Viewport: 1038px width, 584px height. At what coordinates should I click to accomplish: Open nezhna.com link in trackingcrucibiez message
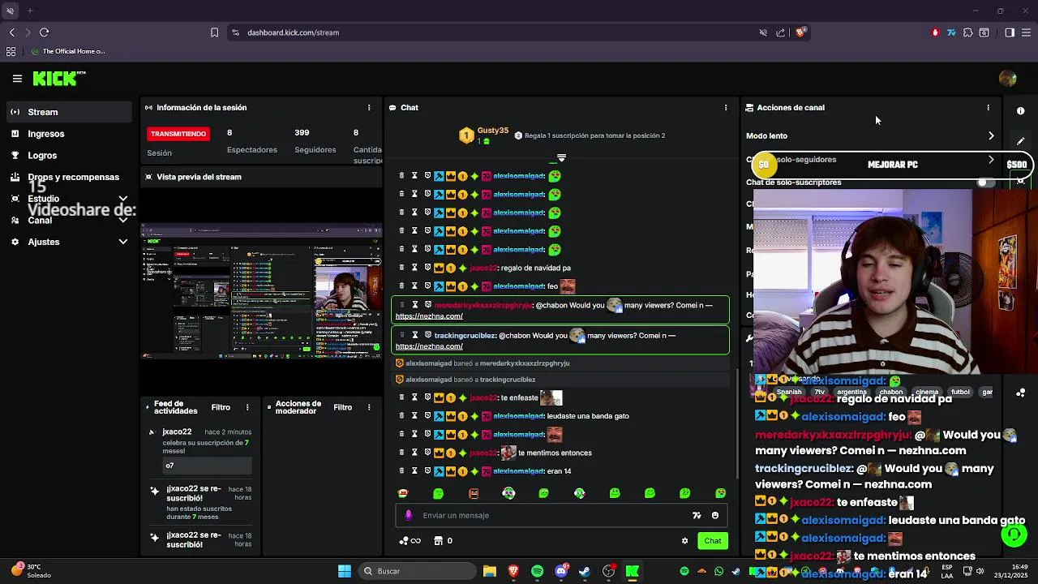pyautogui.click(x=429, y=346)
